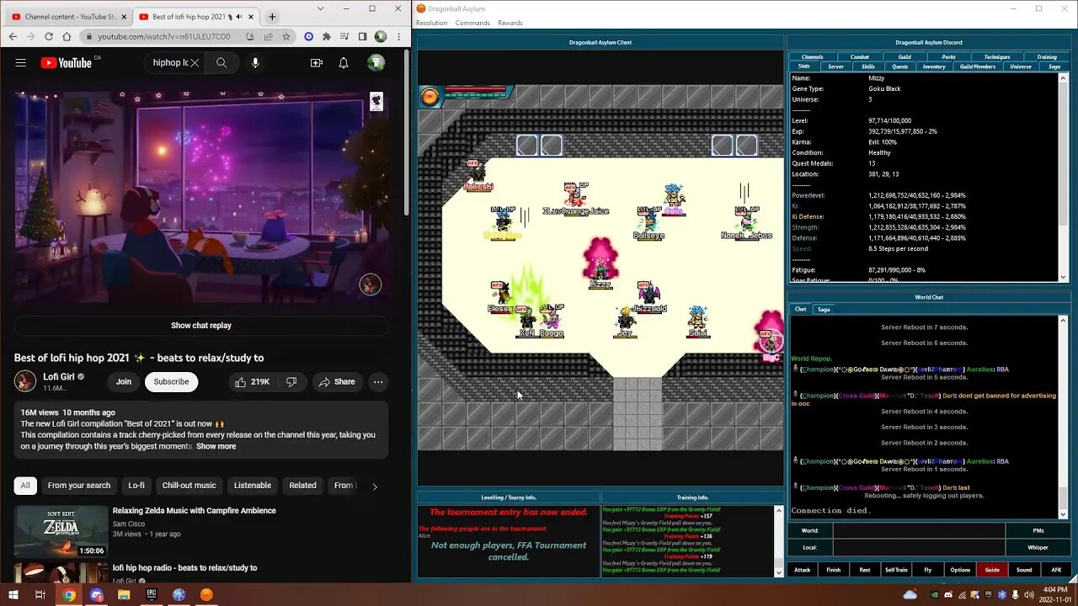
Task: Open Discord from the system tray
Action: click(949, 595)
